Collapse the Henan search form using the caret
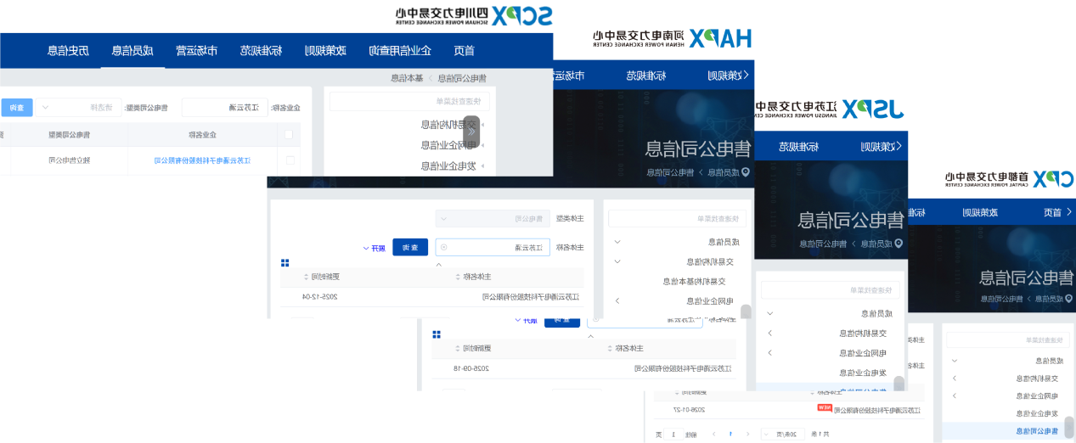 [439, 264]
